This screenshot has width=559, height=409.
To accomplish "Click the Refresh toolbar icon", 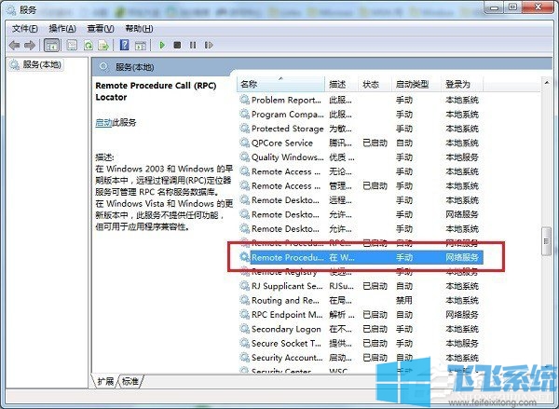I will pos(89,45).
